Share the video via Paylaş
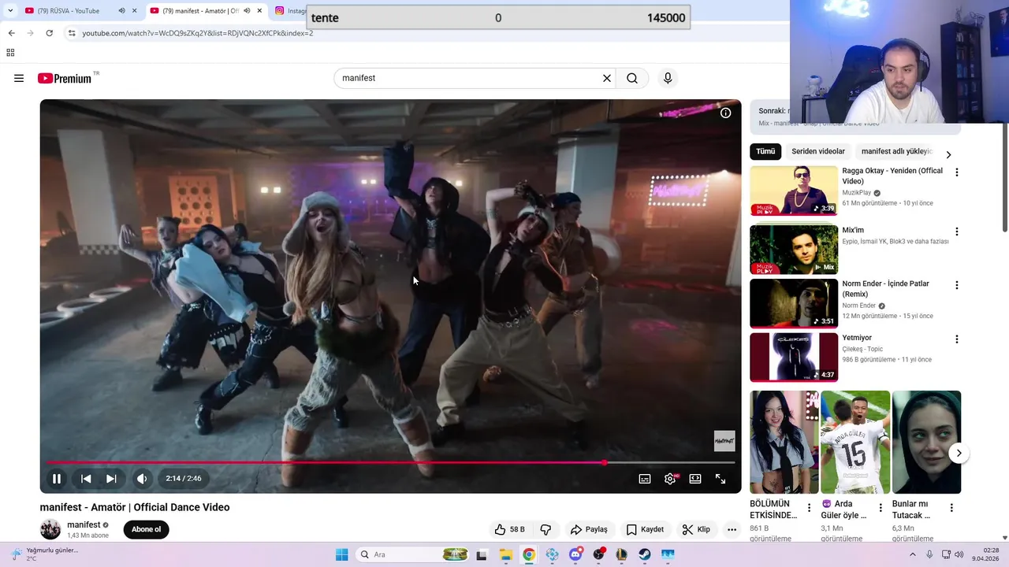The width and height of the screenshot is (1009, 567). [590, 529]
